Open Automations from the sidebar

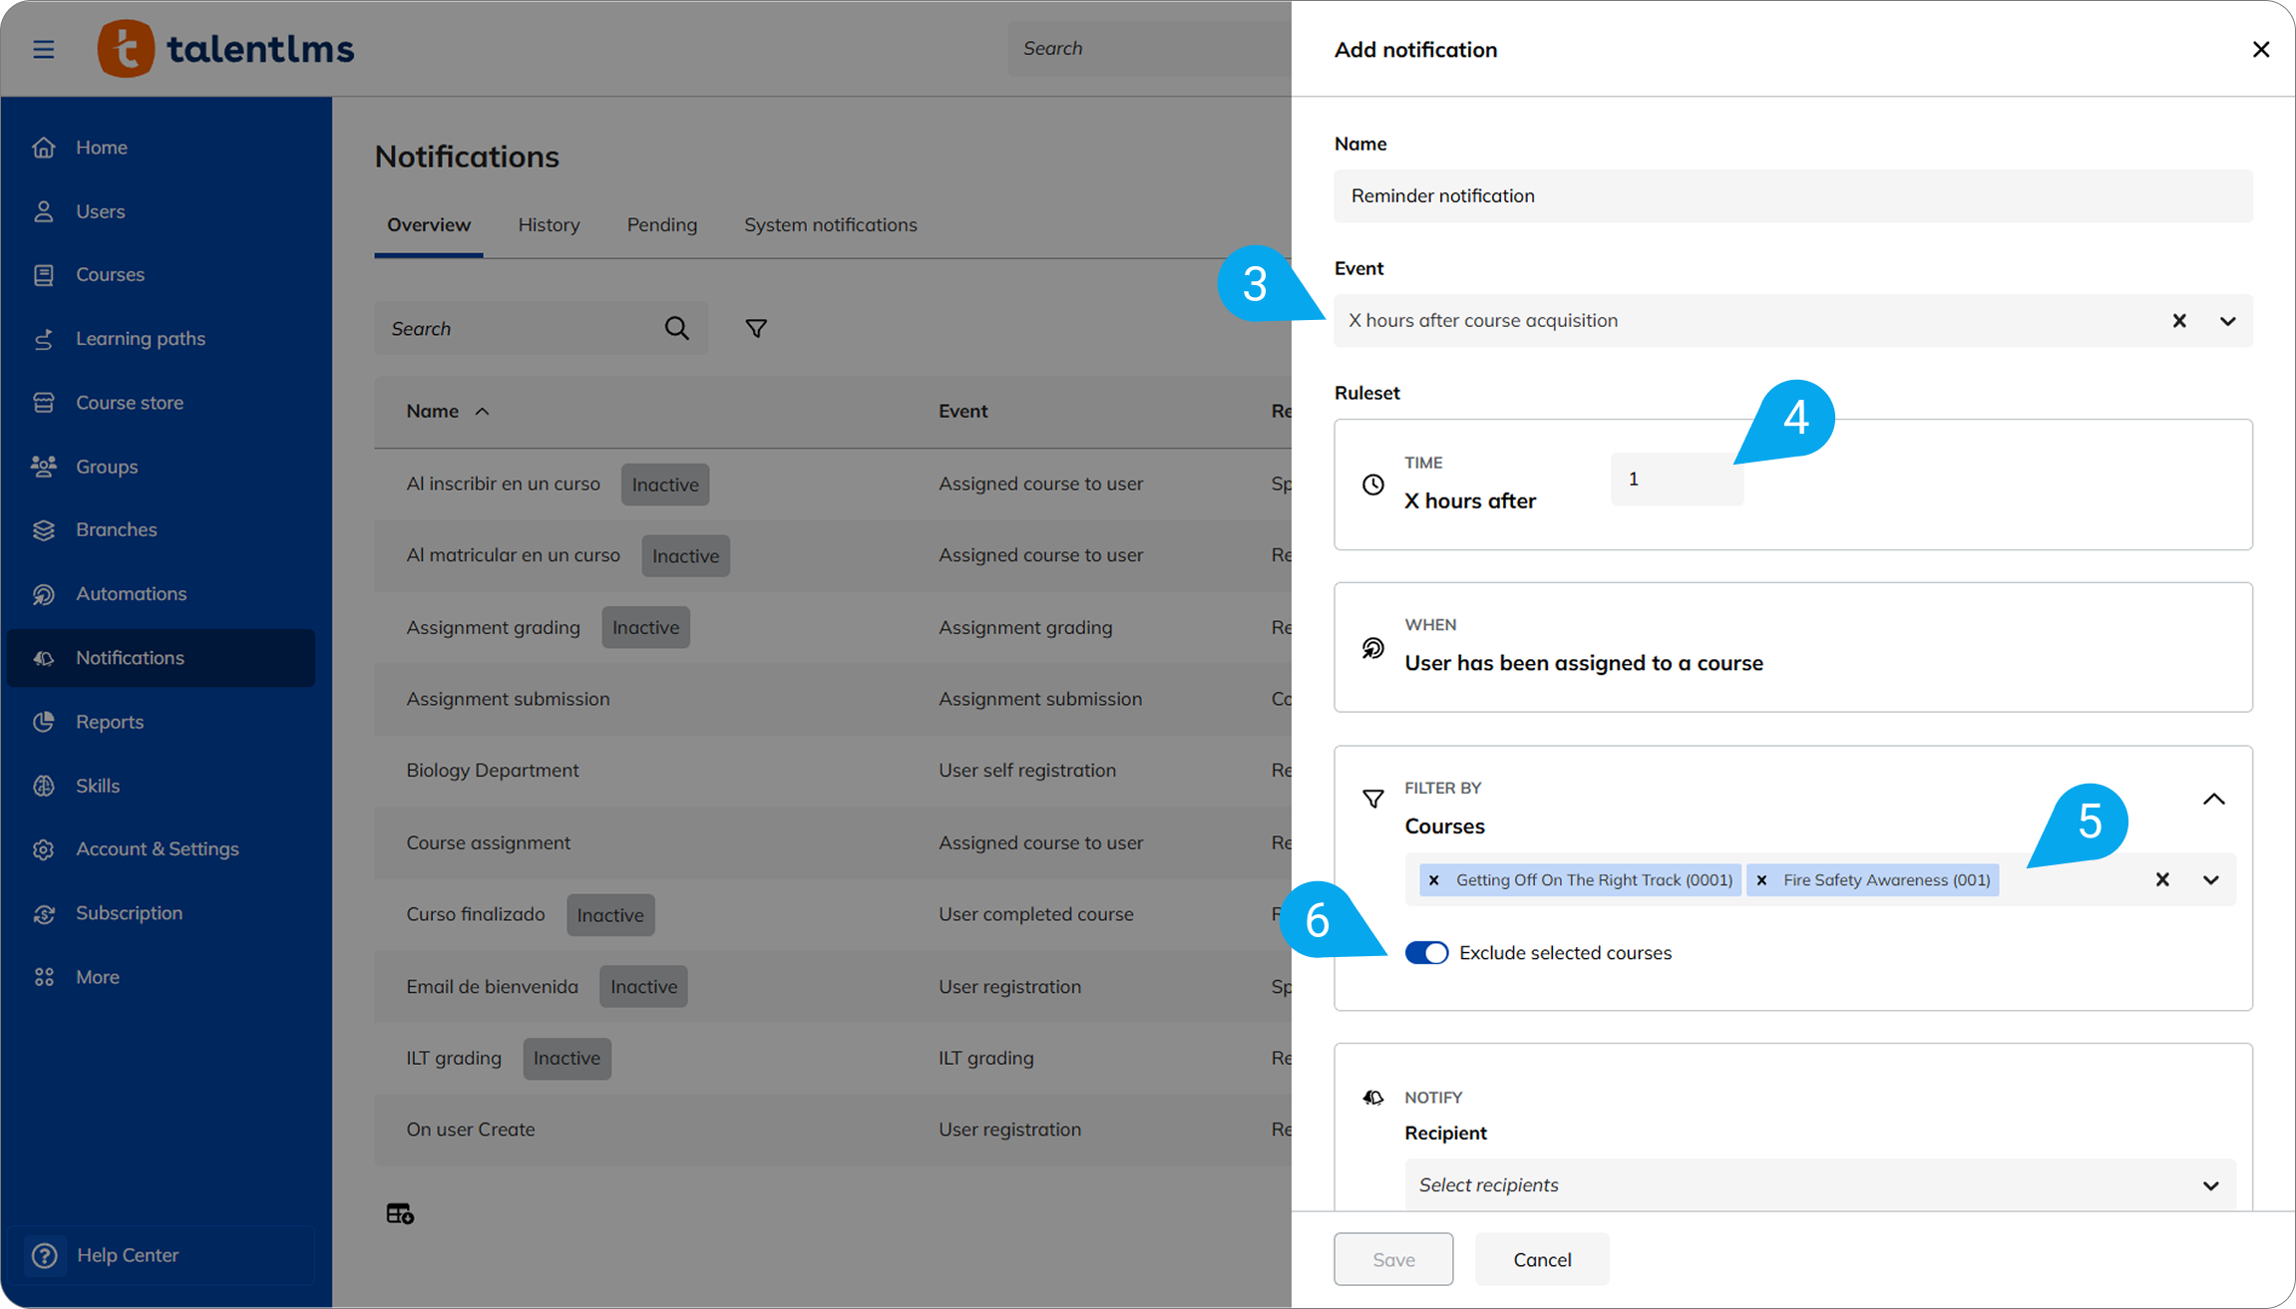[131, 593]
